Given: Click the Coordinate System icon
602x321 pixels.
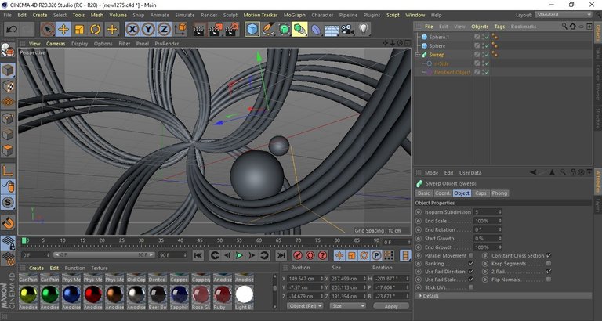Looking at the screenshot, I should point(180,29).
